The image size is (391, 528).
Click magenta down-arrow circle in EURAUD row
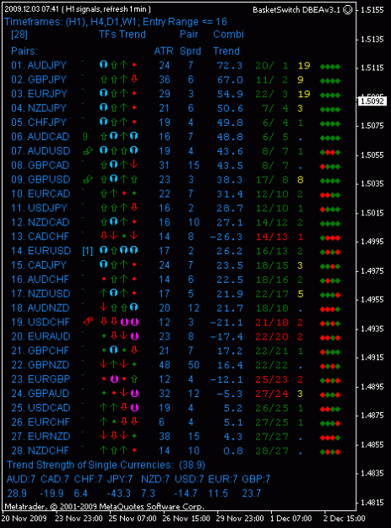134,335
